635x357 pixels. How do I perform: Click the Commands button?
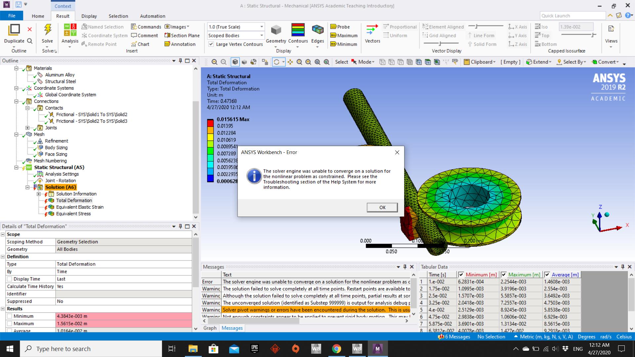coord(146,27)
